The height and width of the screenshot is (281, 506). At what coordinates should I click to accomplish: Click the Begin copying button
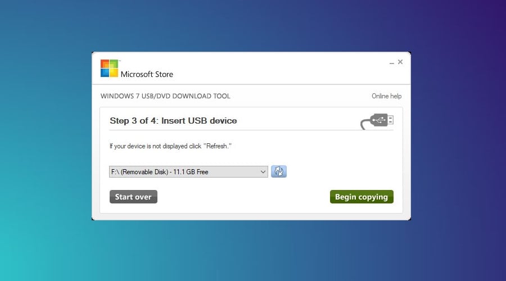point(362,197)
